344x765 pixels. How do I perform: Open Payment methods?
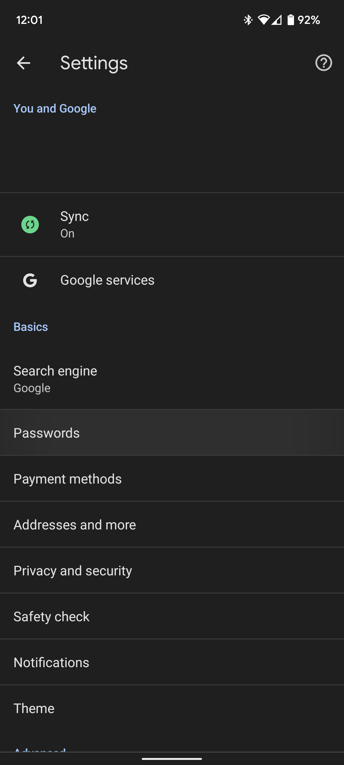coord(172,479)
